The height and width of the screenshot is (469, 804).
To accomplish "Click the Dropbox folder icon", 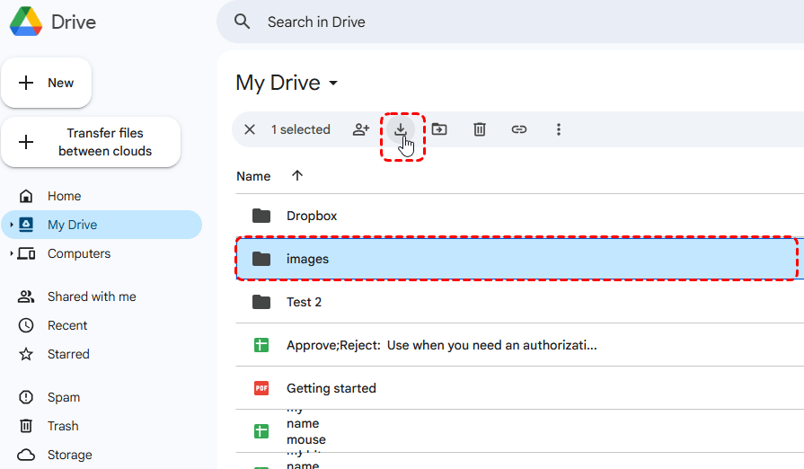I will [261, 216].
